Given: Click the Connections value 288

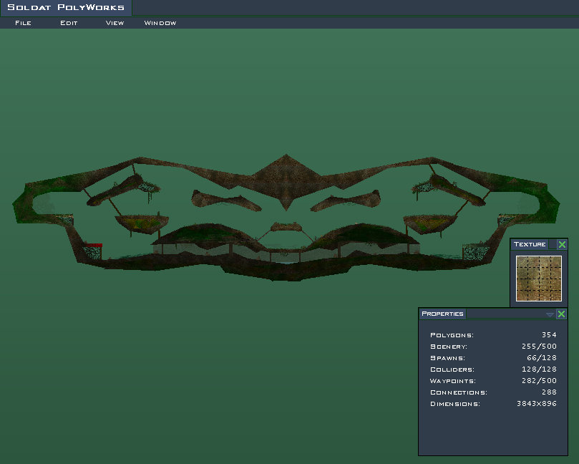Looking at the screenshot, I should [548, 392].
